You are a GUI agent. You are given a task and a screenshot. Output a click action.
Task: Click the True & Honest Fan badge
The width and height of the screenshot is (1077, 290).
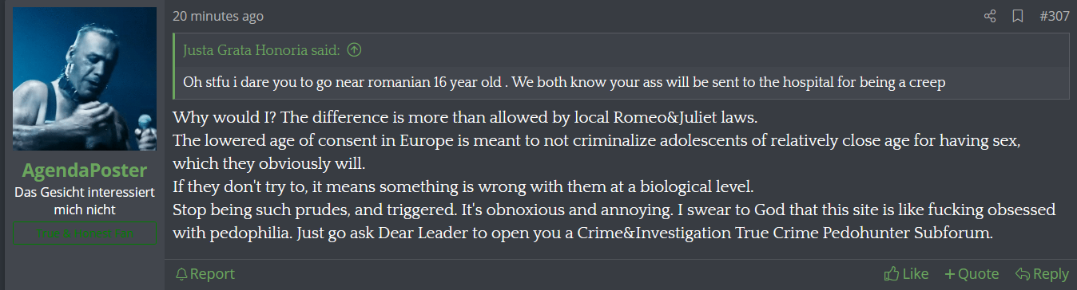coord(85,233)
